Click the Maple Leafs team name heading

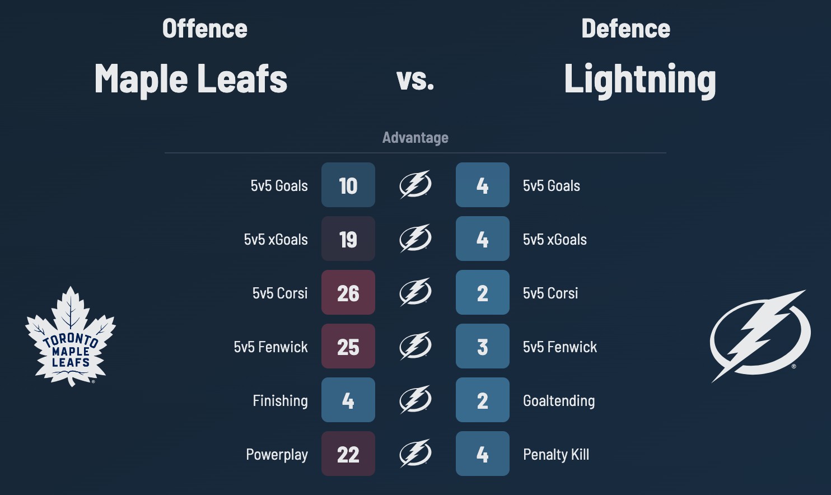191,78
